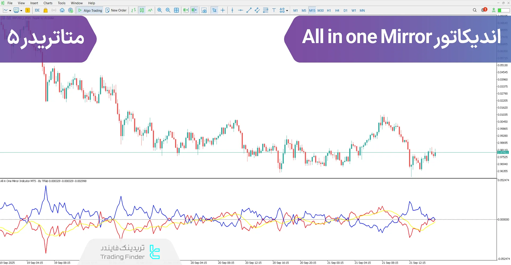Switch timeframe to H1
511x265 pixels.
click(329, 10)
